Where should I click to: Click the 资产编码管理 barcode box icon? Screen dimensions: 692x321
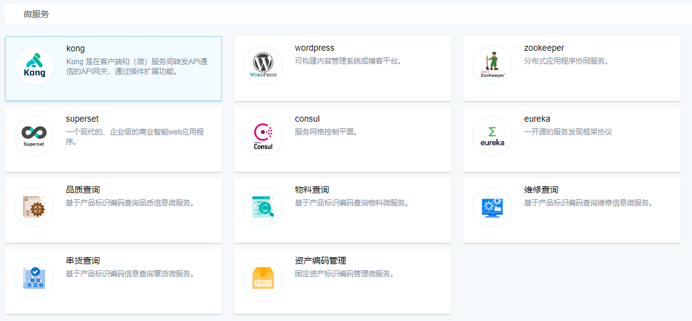(263, 278)
